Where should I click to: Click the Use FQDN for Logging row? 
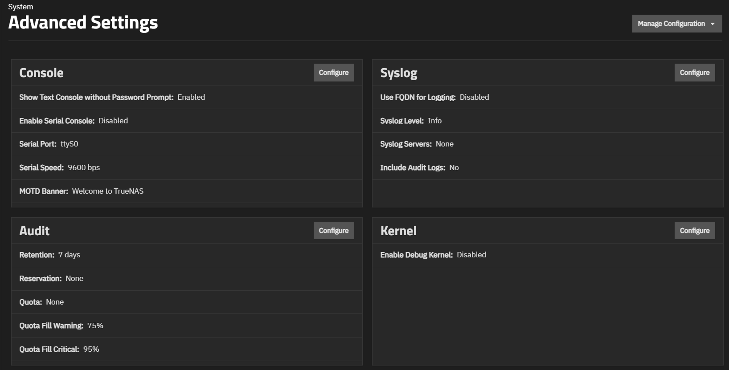434,97
